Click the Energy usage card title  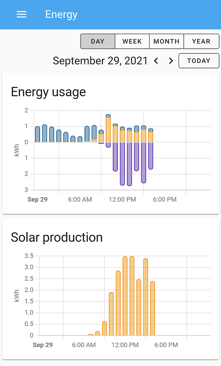pyautogui.click(x=49, y=92)
